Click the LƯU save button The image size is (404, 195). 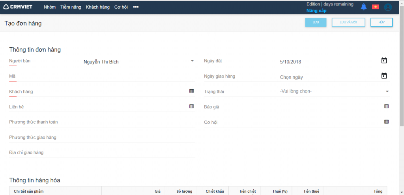click(x=315, y=22)
